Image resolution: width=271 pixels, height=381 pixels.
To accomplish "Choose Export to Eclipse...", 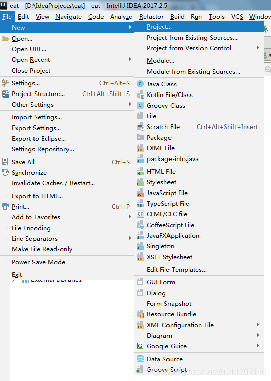I will coord(67,139).
